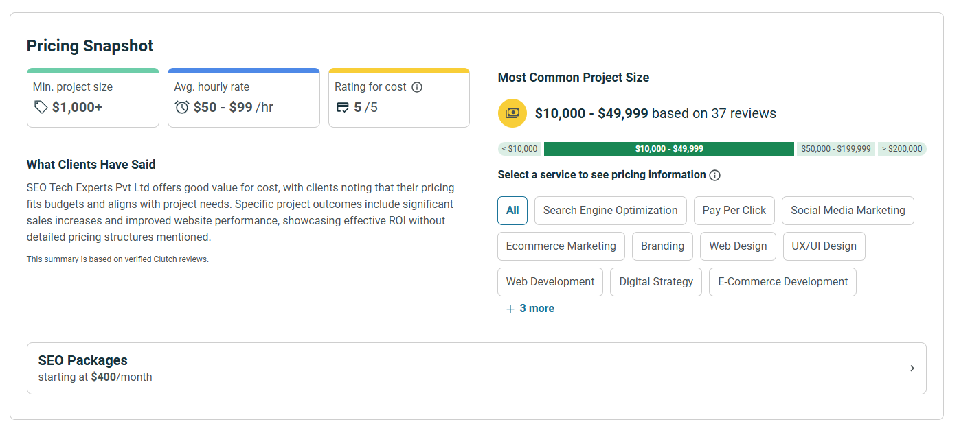This screenshot has width=959, height=424.
Task: Click the Rating for cost card
Action: (399, 97)
